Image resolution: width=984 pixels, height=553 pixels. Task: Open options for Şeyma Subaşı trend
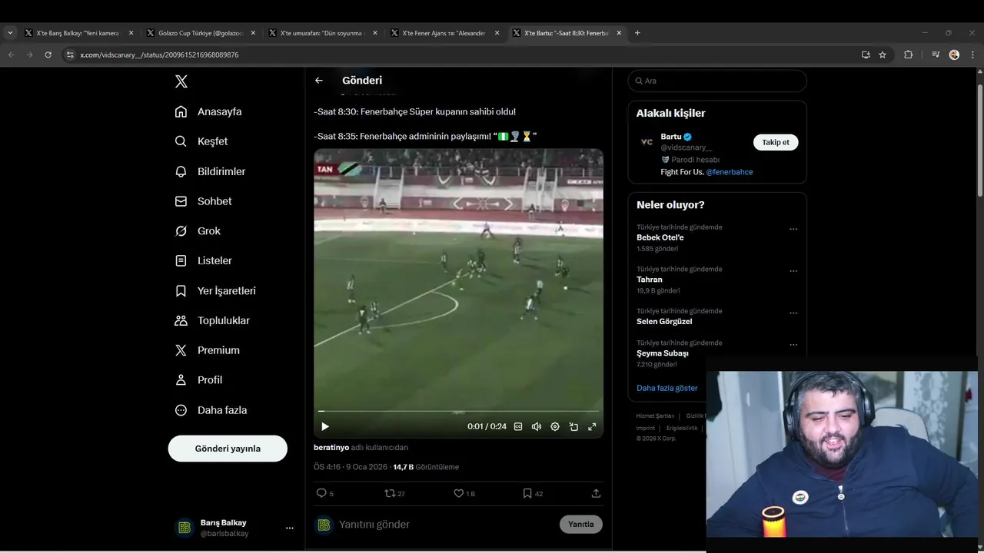point(793,345)
